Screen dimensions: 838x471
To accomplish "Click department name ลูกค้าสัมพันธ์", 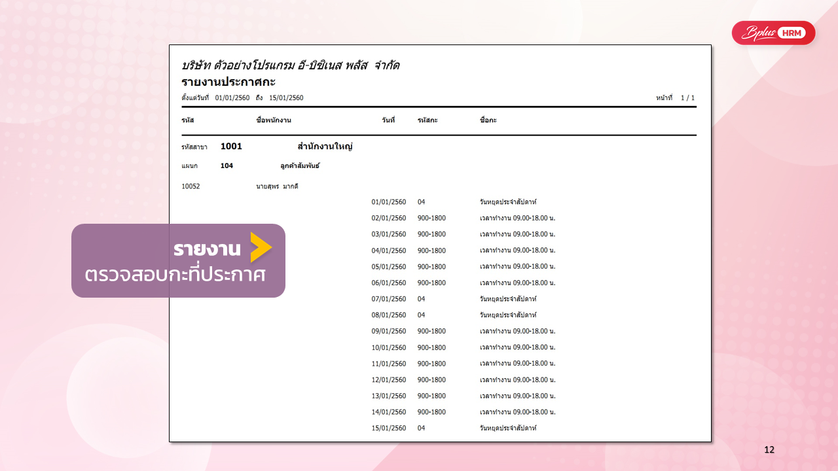I will [x=300, y=166].
